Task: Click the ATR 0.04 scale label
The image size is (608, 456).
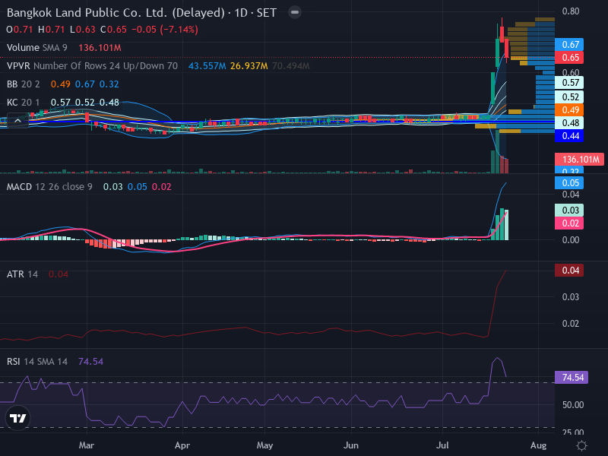Action: point(569,271)
